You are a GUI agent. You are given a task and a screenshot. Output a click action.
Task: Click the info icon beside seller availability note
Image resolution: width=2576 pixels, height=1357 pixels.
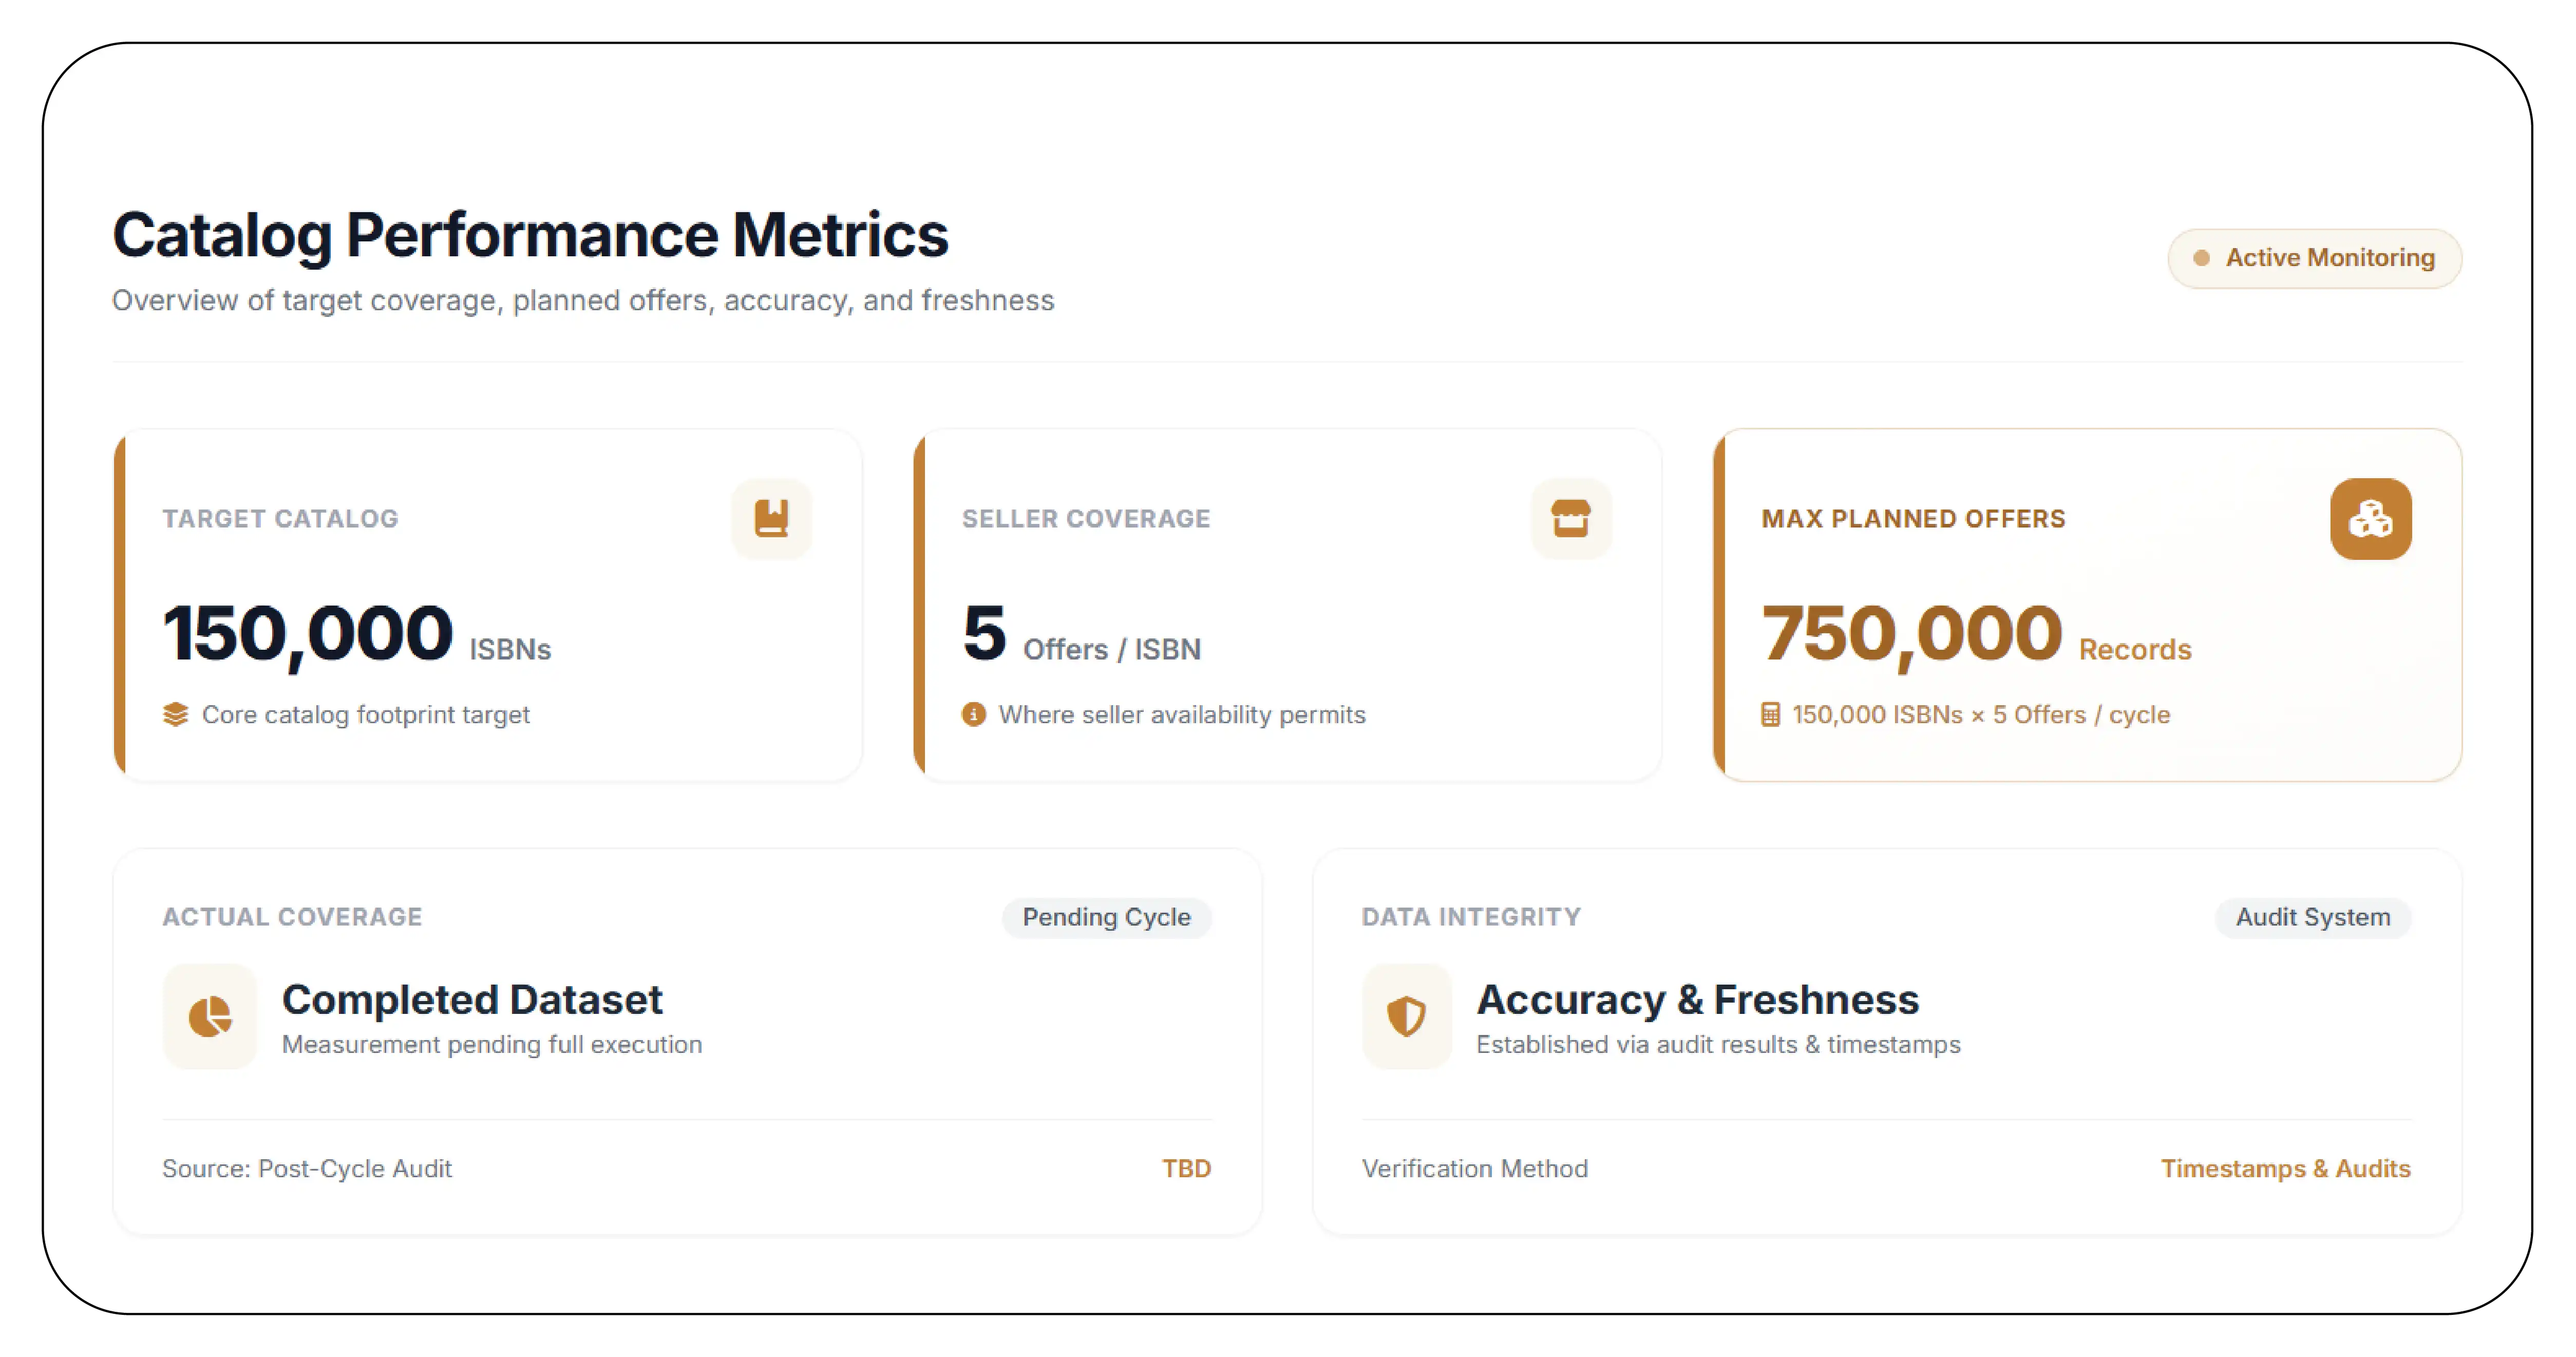click(x=974, y=714)
